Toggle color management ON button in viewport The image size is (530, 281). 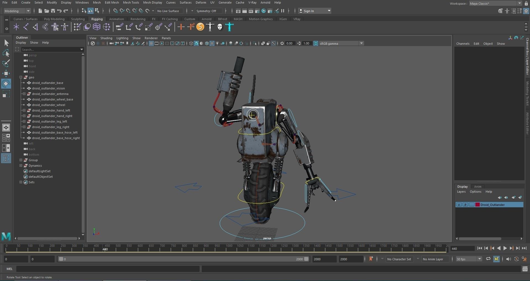tap(316, 43)
